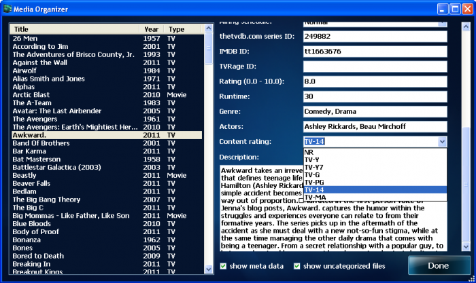The height and width of the screenshot is (283, 476).
Task: Toggle the show uncategorized files checkbox
Action: tap(297, 266)
